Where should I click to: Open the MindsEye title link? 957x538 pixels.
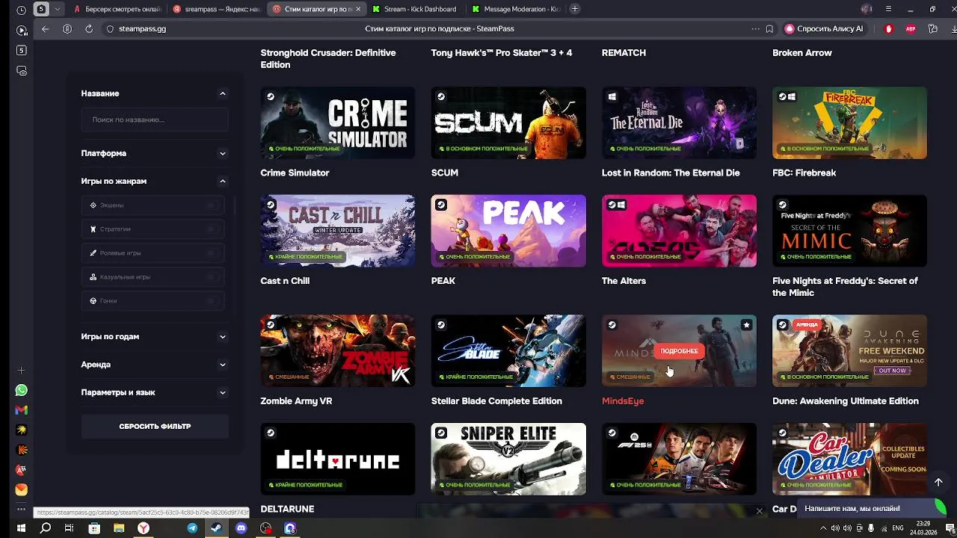[623, 401]
